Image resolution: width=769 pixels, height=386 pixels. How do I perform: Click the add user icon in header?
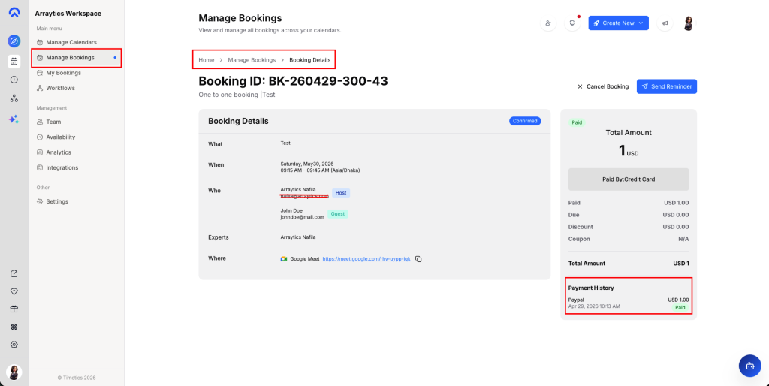[x=548, y=23]
